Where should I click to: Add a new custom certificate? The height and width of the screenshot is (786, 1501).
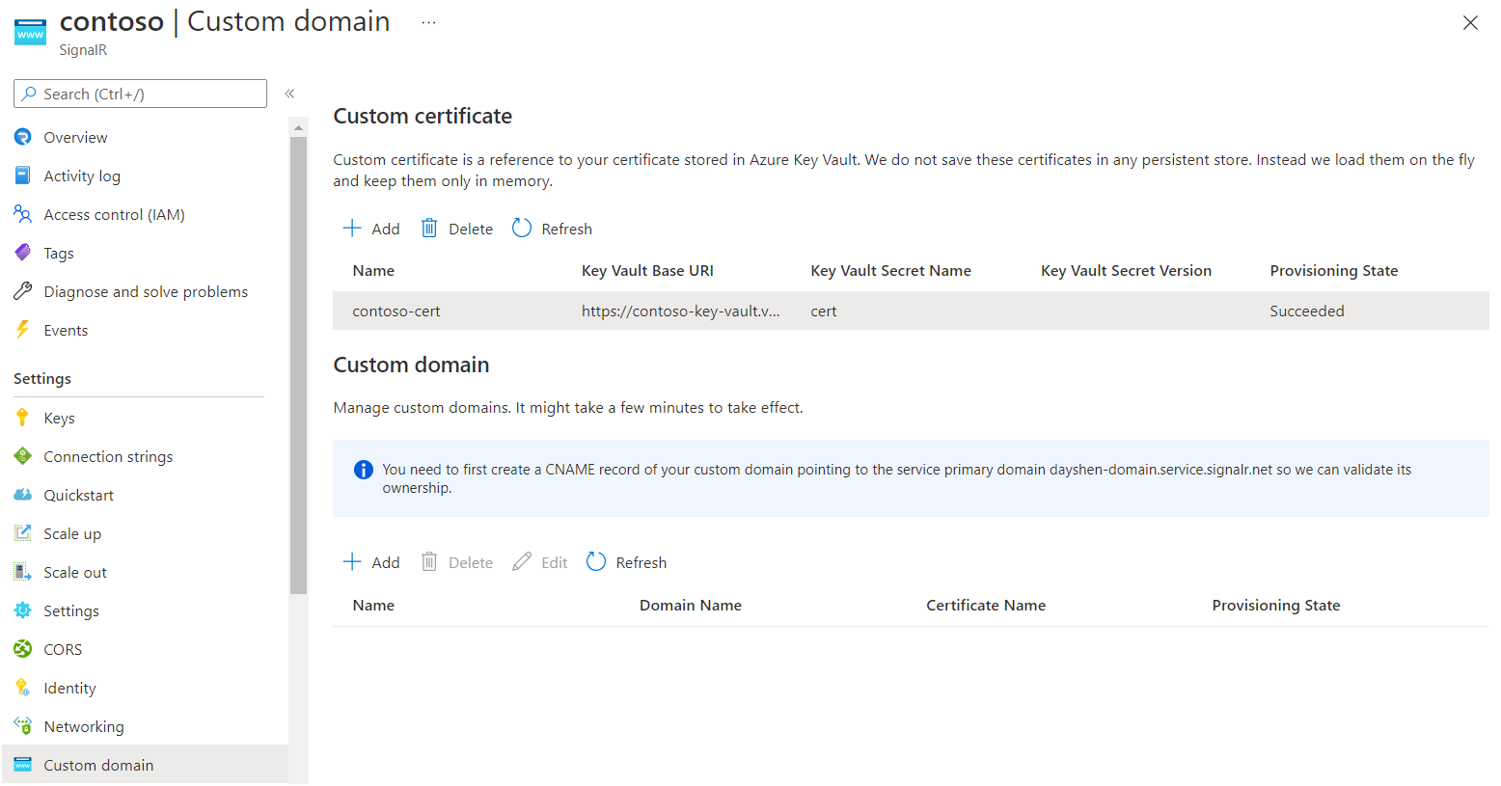click(x=370, y=228)
